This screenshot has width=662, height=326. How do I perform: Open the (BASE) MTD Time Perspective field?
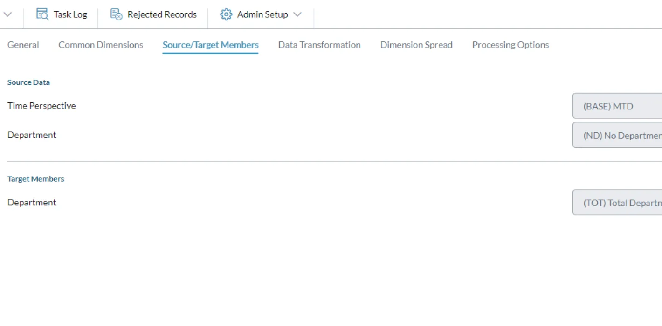pos(617,106)
